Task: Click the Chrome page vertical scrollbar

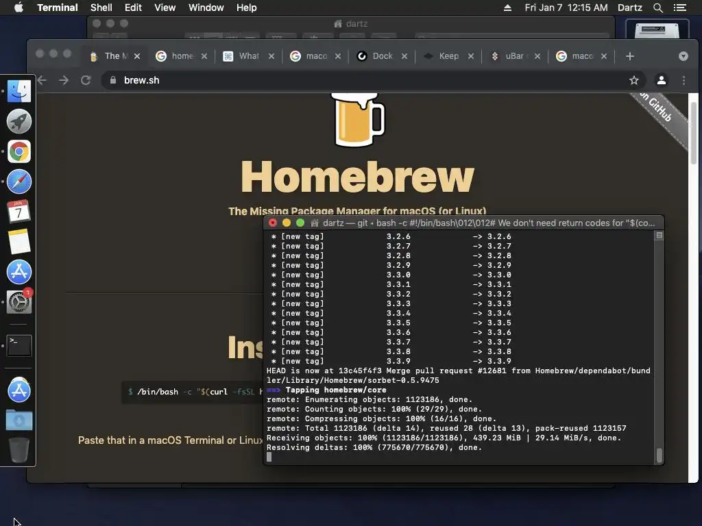Action: pos(693,134)
